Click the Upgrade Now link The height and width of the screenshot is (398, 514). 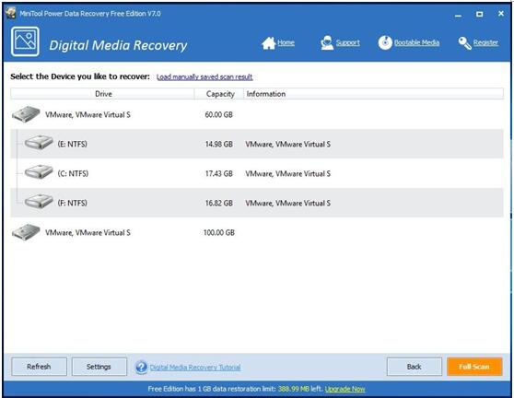(x=345, y=389)
